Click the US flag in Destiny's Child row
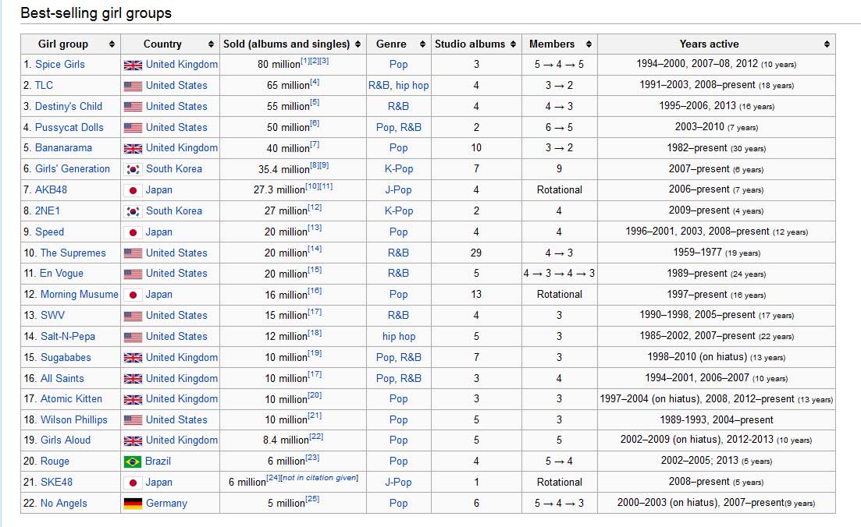The image size is (861, 527). [133, 107]
